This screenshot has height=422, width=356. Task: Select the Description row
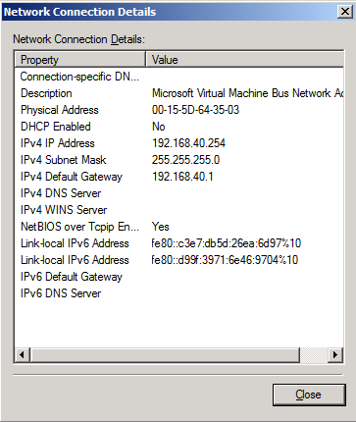(x=179, y=93)
